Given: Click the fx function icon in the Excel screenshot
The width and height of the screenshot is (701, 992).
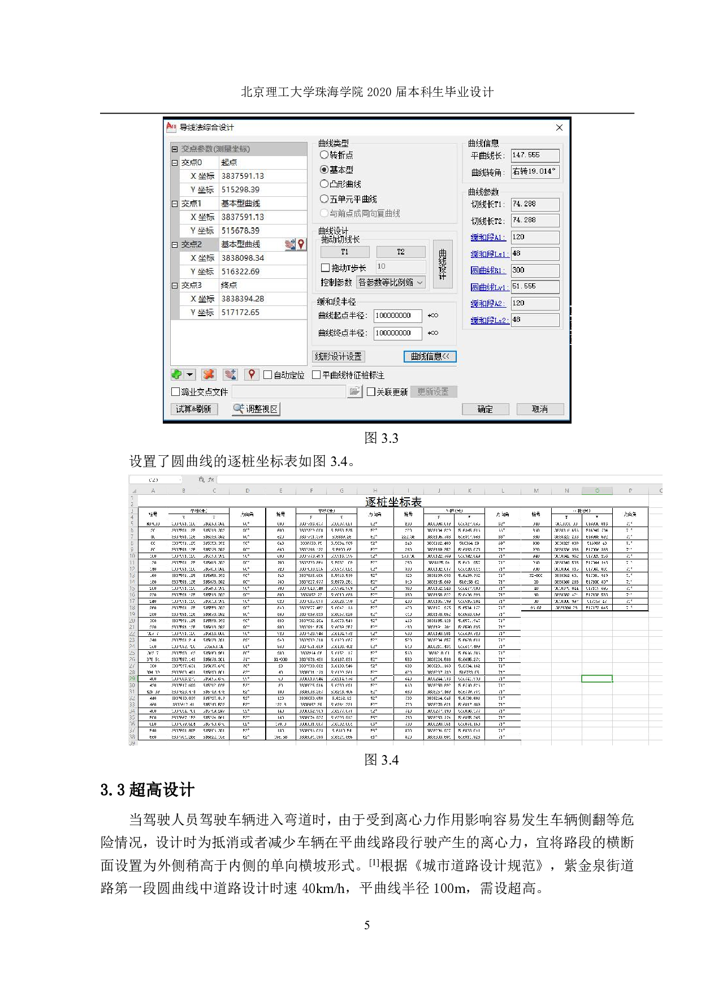Looking at the screenshot, I should pos(211,480).
